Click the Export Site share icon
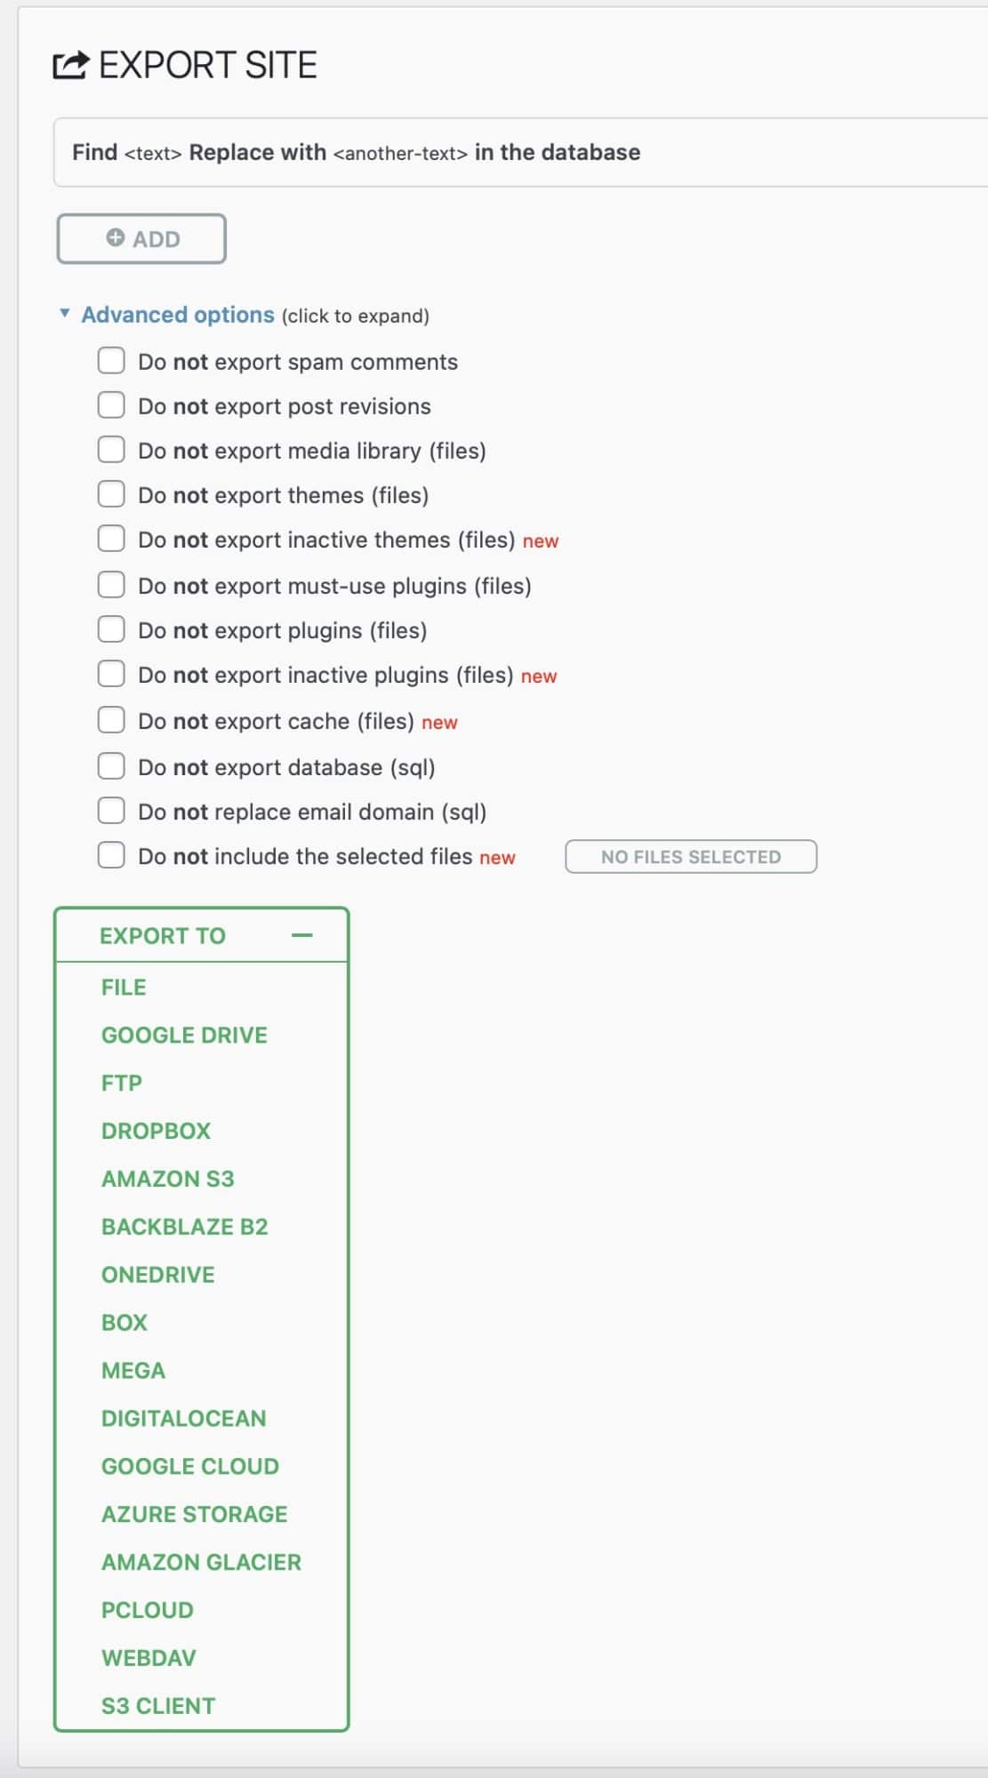The image size is (988, 1778). pyautogui.click(x=70, y=65)
